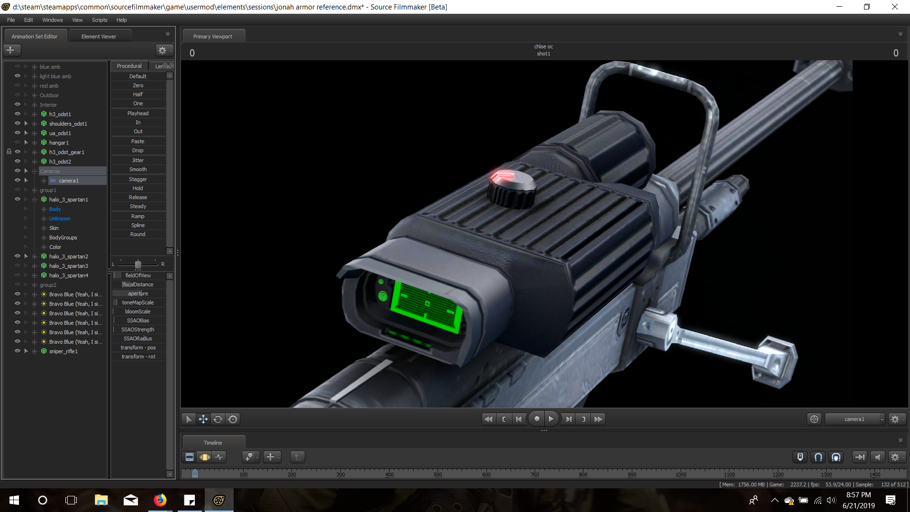Click the fieldOfView control slider
Image resolution: width=910 pixels, height=512 pixels.
click(x=138, y=275)
